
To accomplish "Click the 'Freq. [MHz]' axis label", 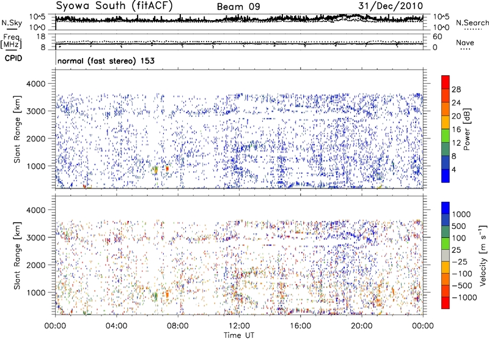I will [x=11, y=41].
